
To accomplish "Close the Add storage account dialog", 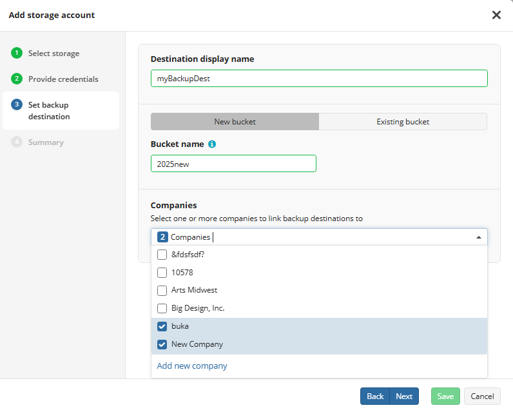I will point(496,15).
